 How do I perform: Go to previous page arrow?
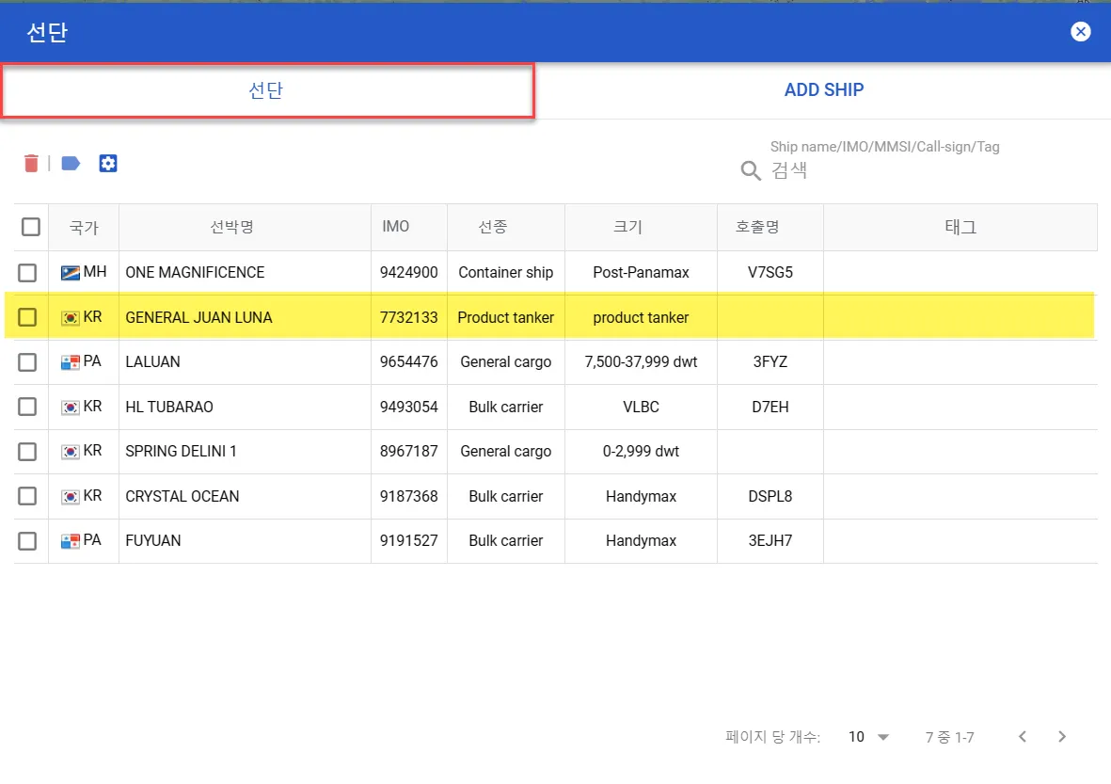tap(1023, 737)
